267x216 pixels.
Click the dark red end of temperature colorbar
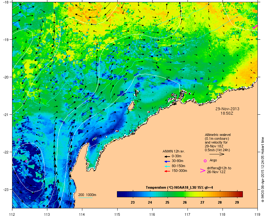click(x=240, y=194)
